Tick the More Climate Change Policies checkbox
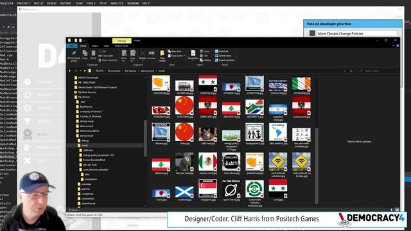 [x=312, y=33]
